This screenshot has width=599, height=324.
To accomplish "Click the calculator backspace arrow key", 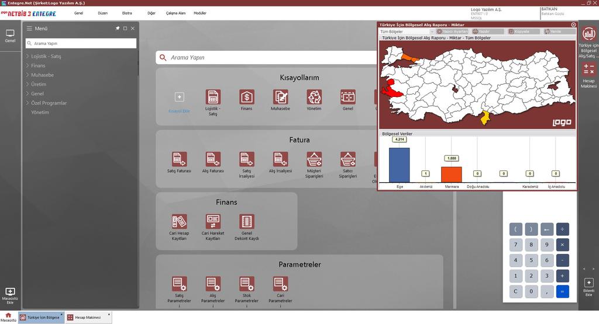I will 547,229.
